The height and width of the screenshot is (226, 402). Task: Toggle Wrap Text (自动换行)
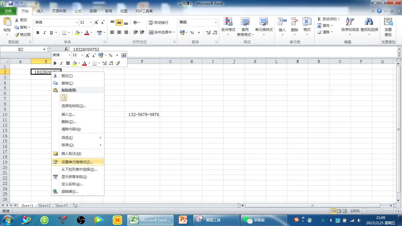pyautogui.click(x=159, y=22)
